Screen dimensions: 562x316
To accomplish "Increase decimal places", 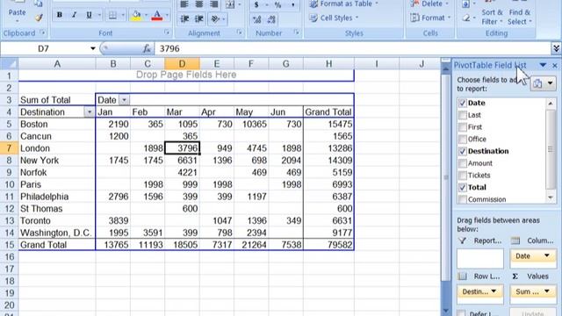I will click(x=256, y=19).
